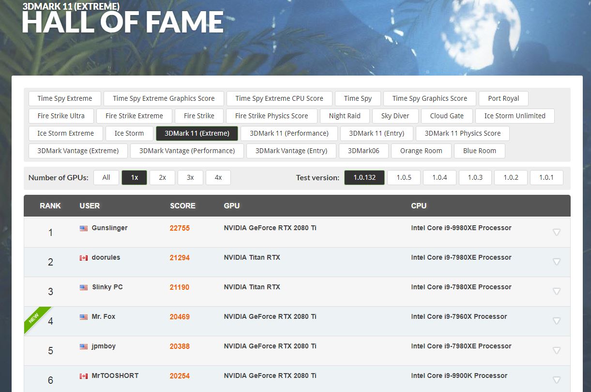Image resolution: width=591 pixels, height=392 pixels.
Task: Select the 3DMark 11 (Extreme) tab
Action: click(197, 133)
